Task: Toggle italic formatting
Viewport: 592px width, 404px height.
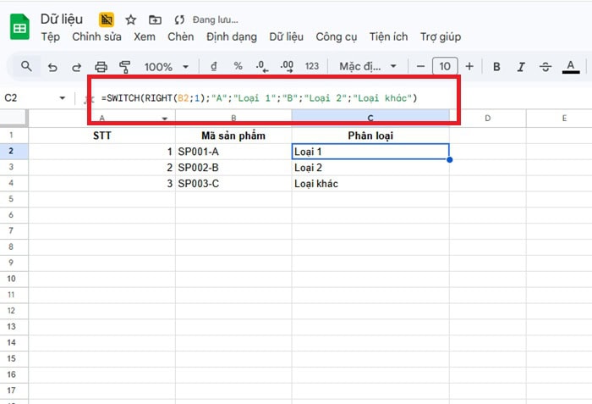Action: (521, 66)
